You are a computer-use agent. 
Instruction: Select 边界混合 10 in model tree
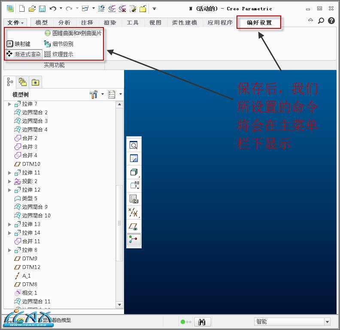pos(32,216)
